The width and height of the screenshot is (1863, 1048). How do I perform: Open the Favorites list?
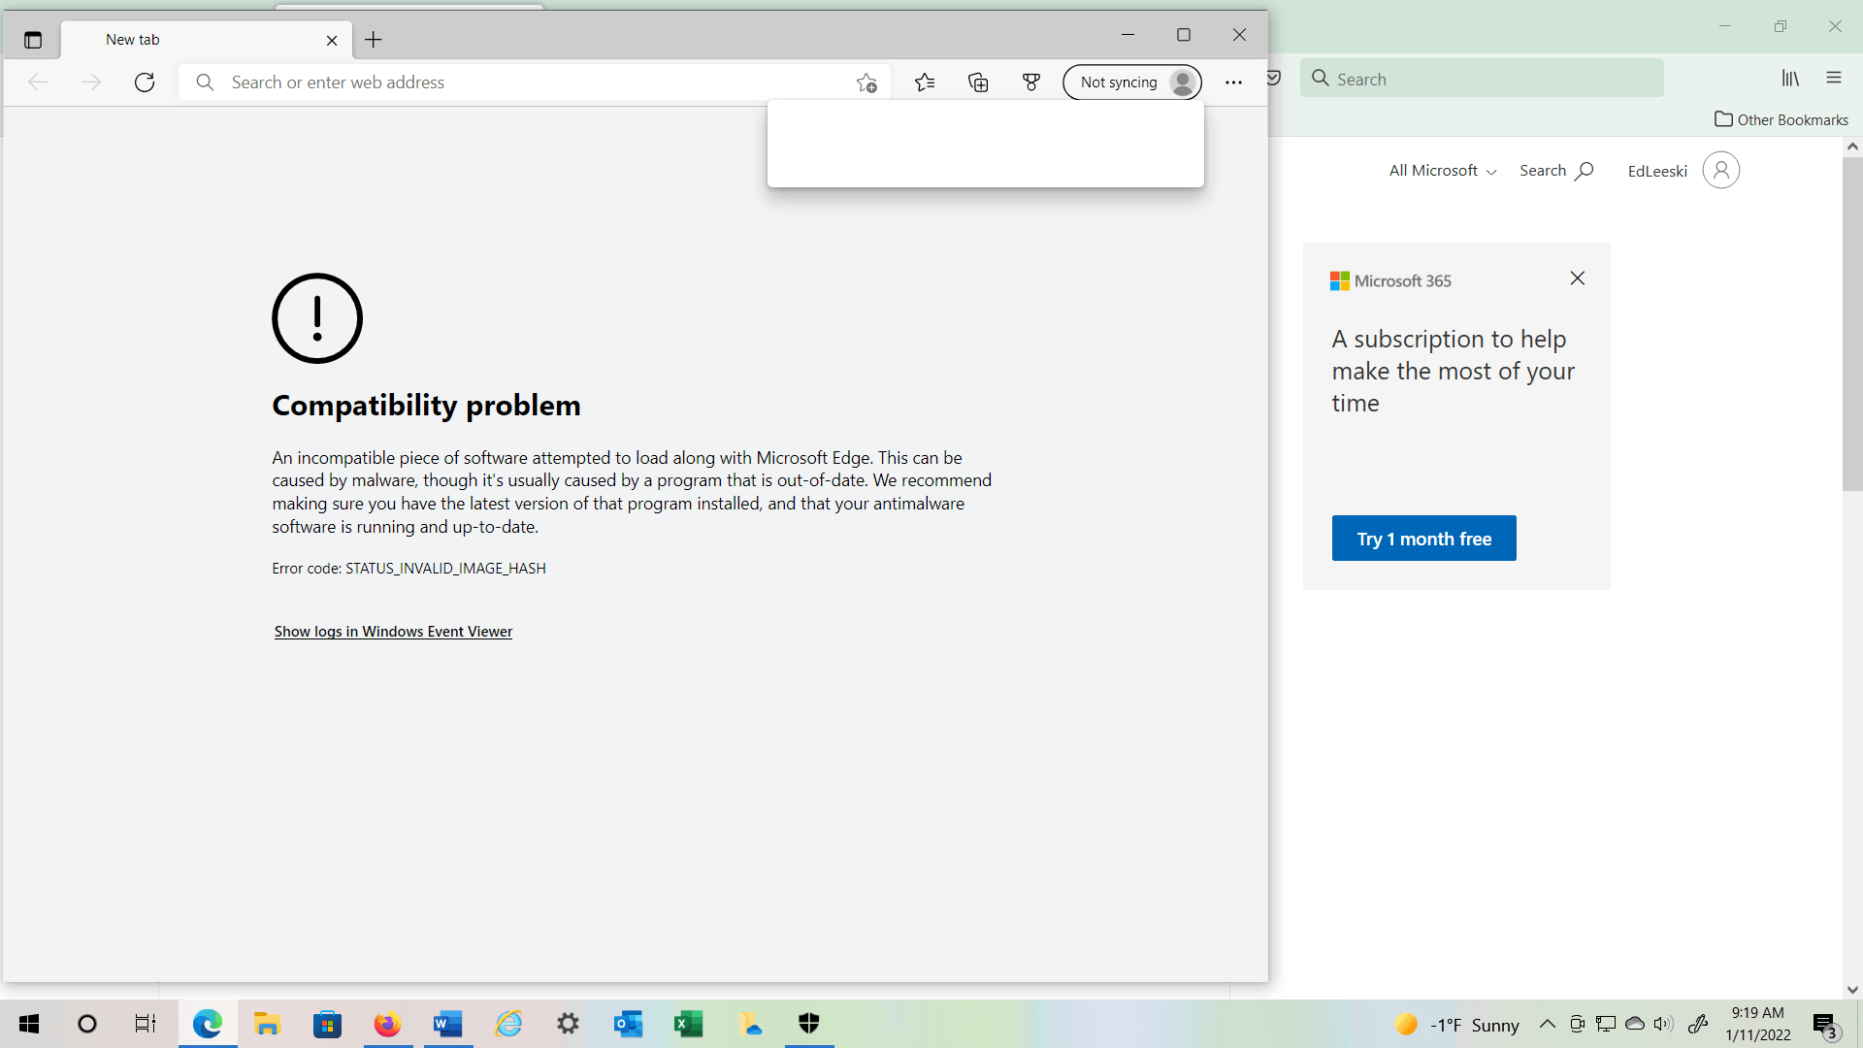point(926,82)
